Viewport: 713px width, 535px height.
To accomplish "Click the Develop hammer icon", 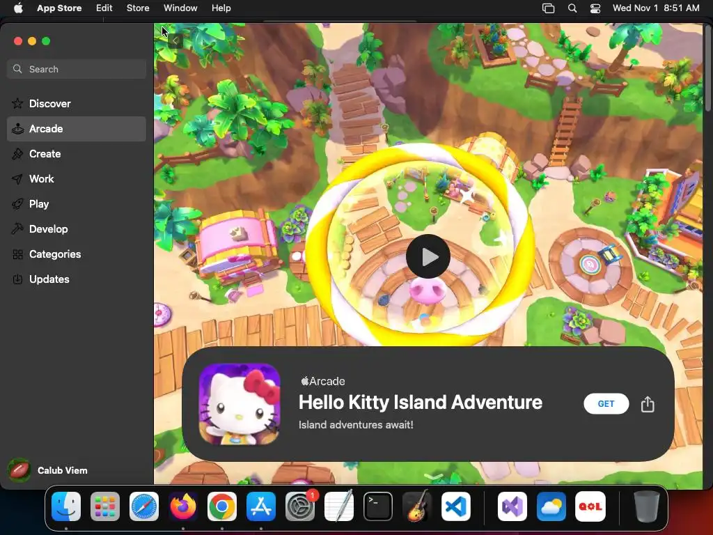I will point(17,228).
